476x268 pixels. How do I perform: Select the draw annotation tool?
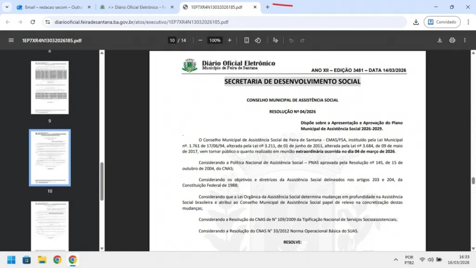(276, 40)
